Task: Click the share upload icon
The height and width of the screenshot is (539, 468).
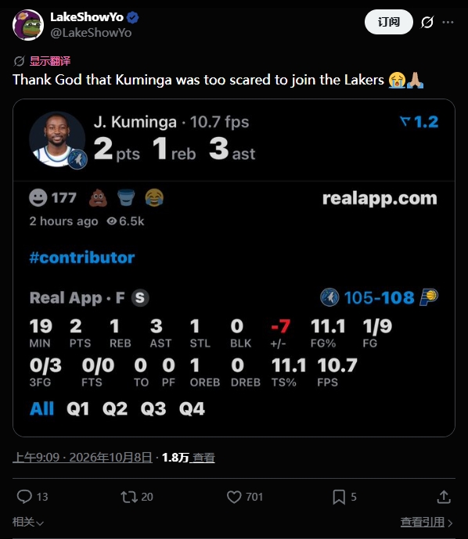Action: tap(444, 497)
